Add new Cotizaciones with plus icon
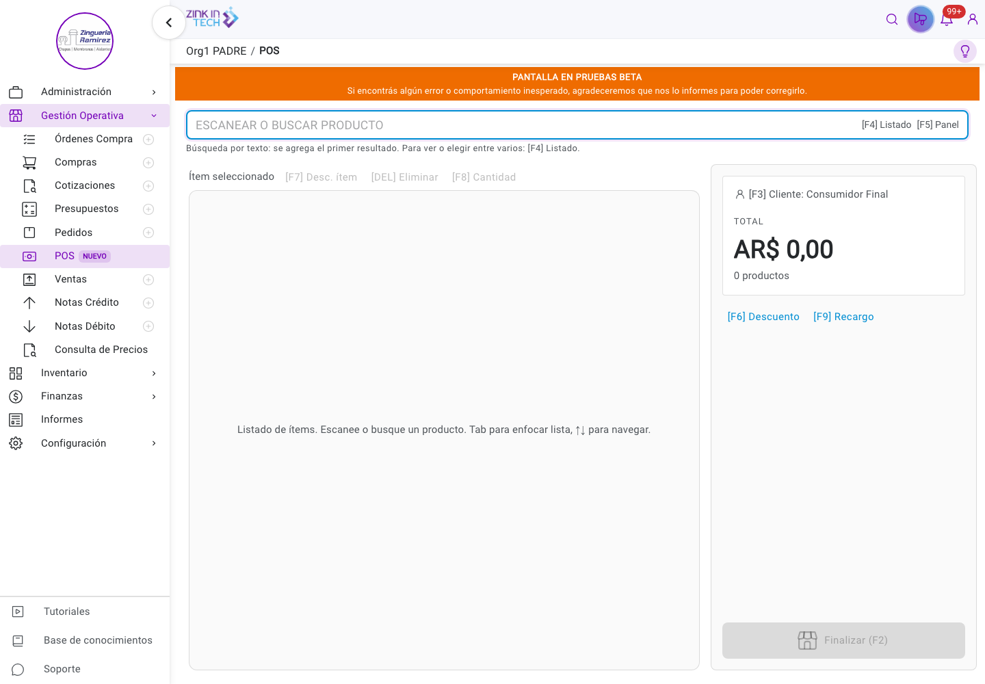This screenshot has width=985, height=684. click(x=148, y=186)
